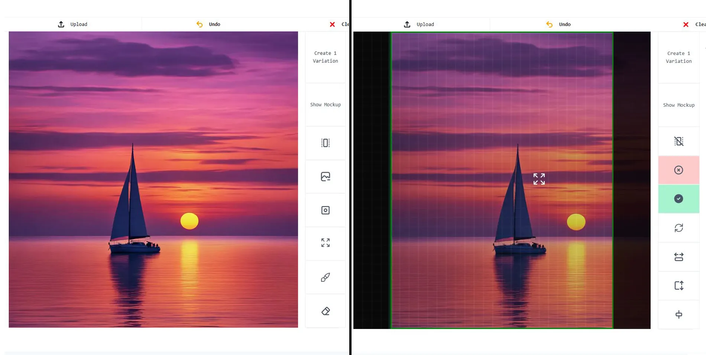Screen dimensions: 706x355
Task: Click the vertical arrows resize-height icon
Action: [x=679, y=285]
